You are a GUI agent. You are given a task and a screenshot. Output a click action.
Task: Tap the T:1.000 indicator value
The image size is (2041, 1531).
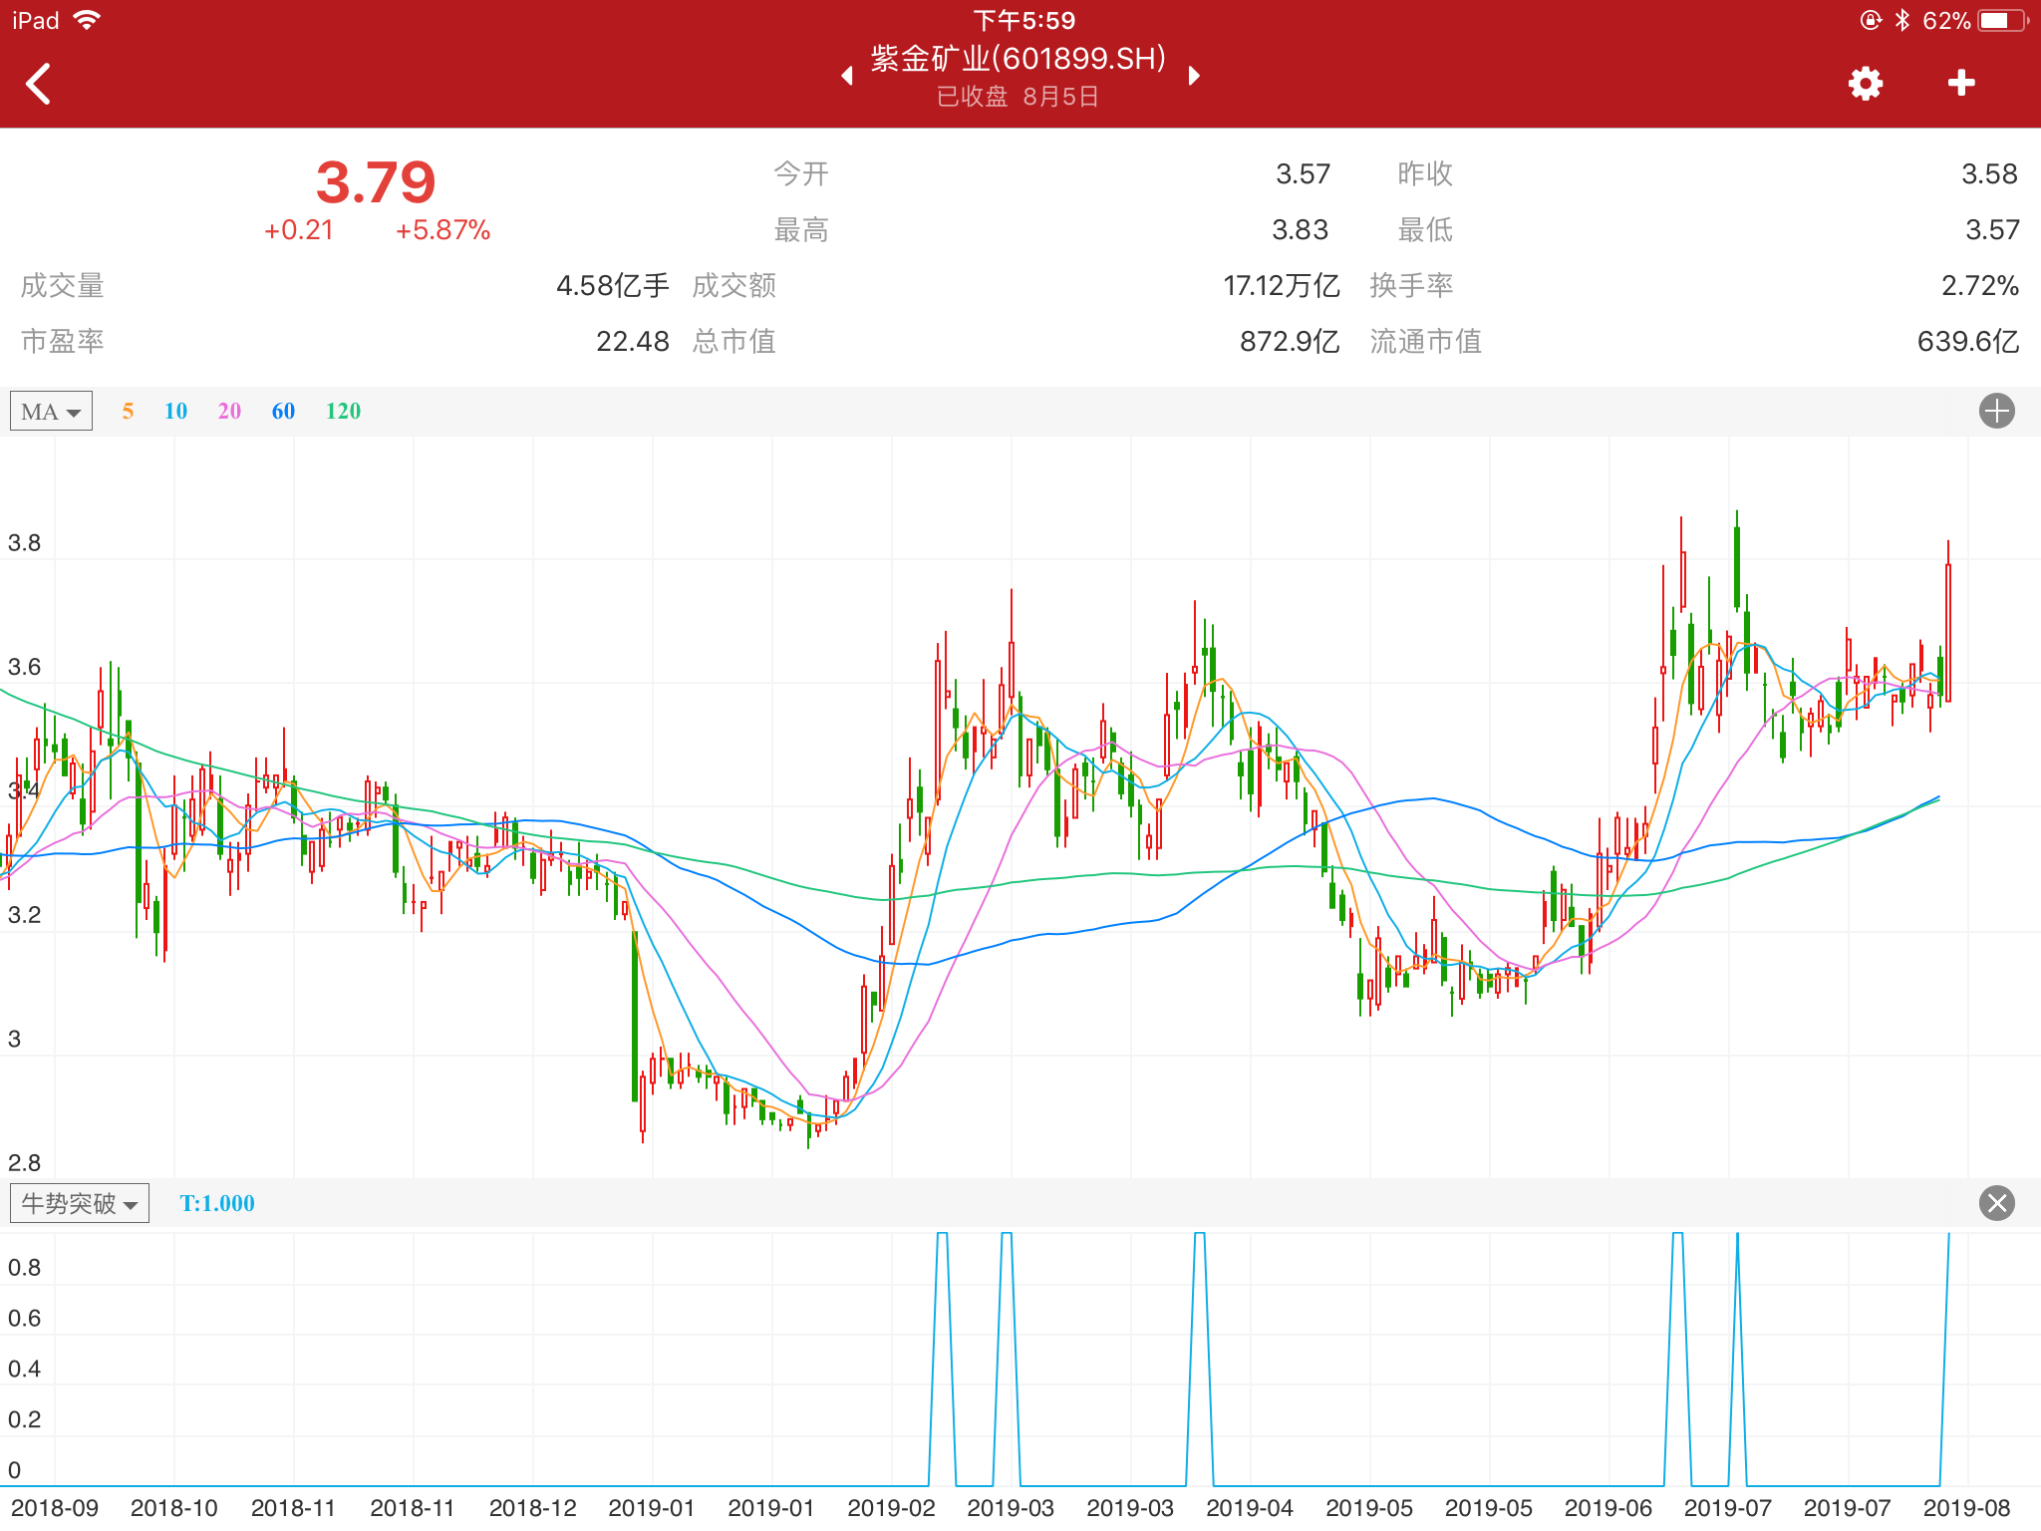click(217, 1203)
